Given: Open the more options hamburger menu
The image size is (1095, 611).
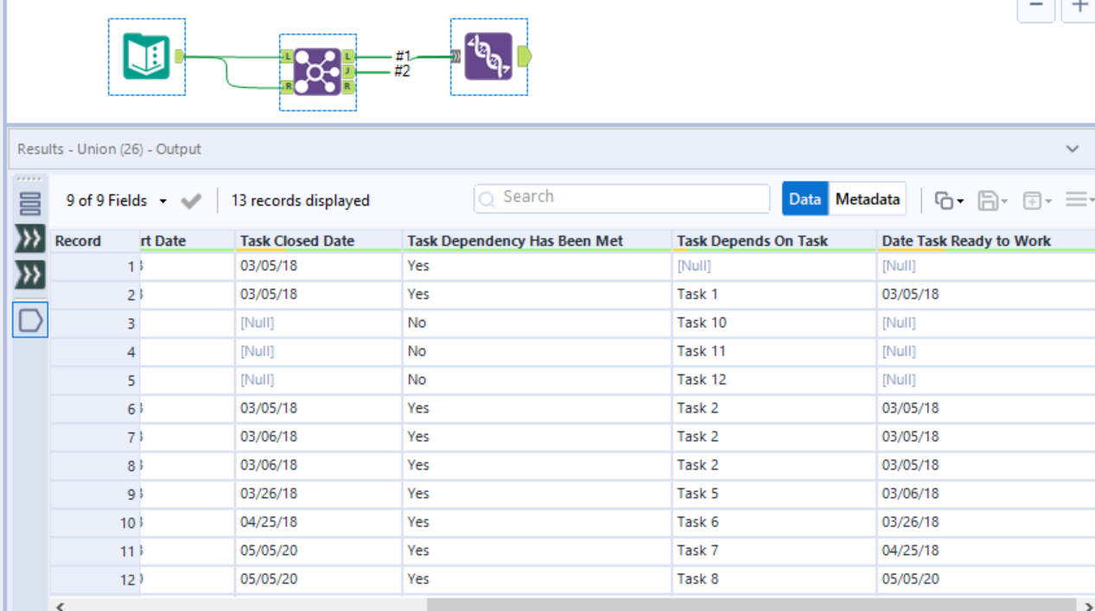Looking at the screenshot, I should click(1076, 199).
